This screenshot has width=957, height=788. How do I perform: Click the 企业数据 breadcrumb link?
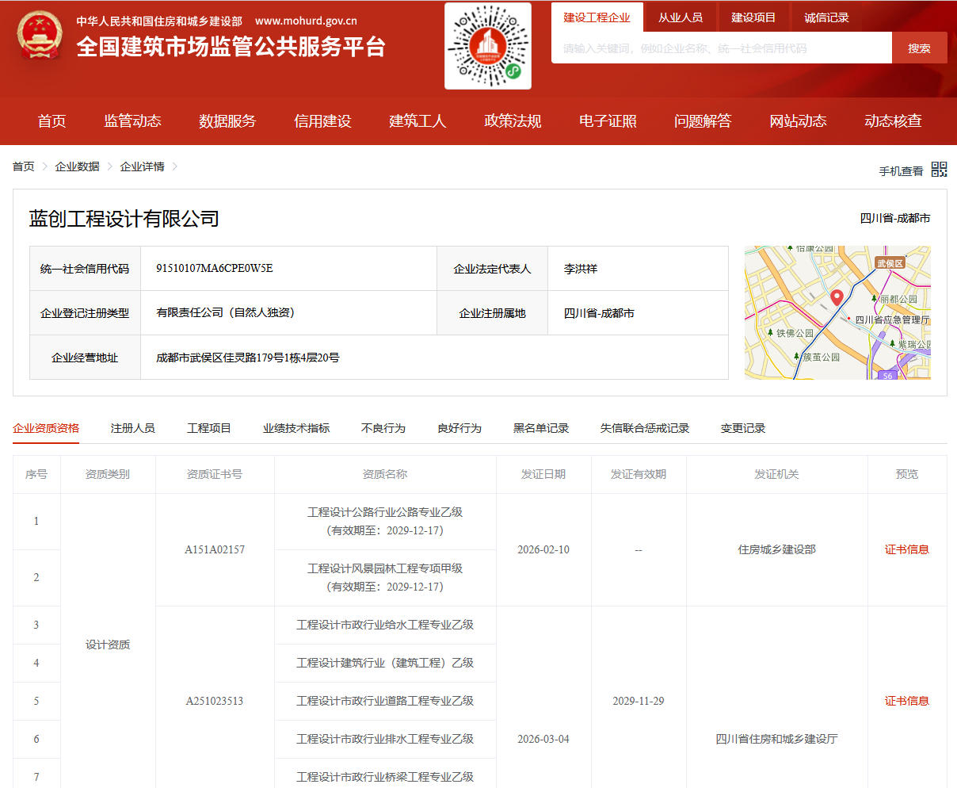[77, 166]
